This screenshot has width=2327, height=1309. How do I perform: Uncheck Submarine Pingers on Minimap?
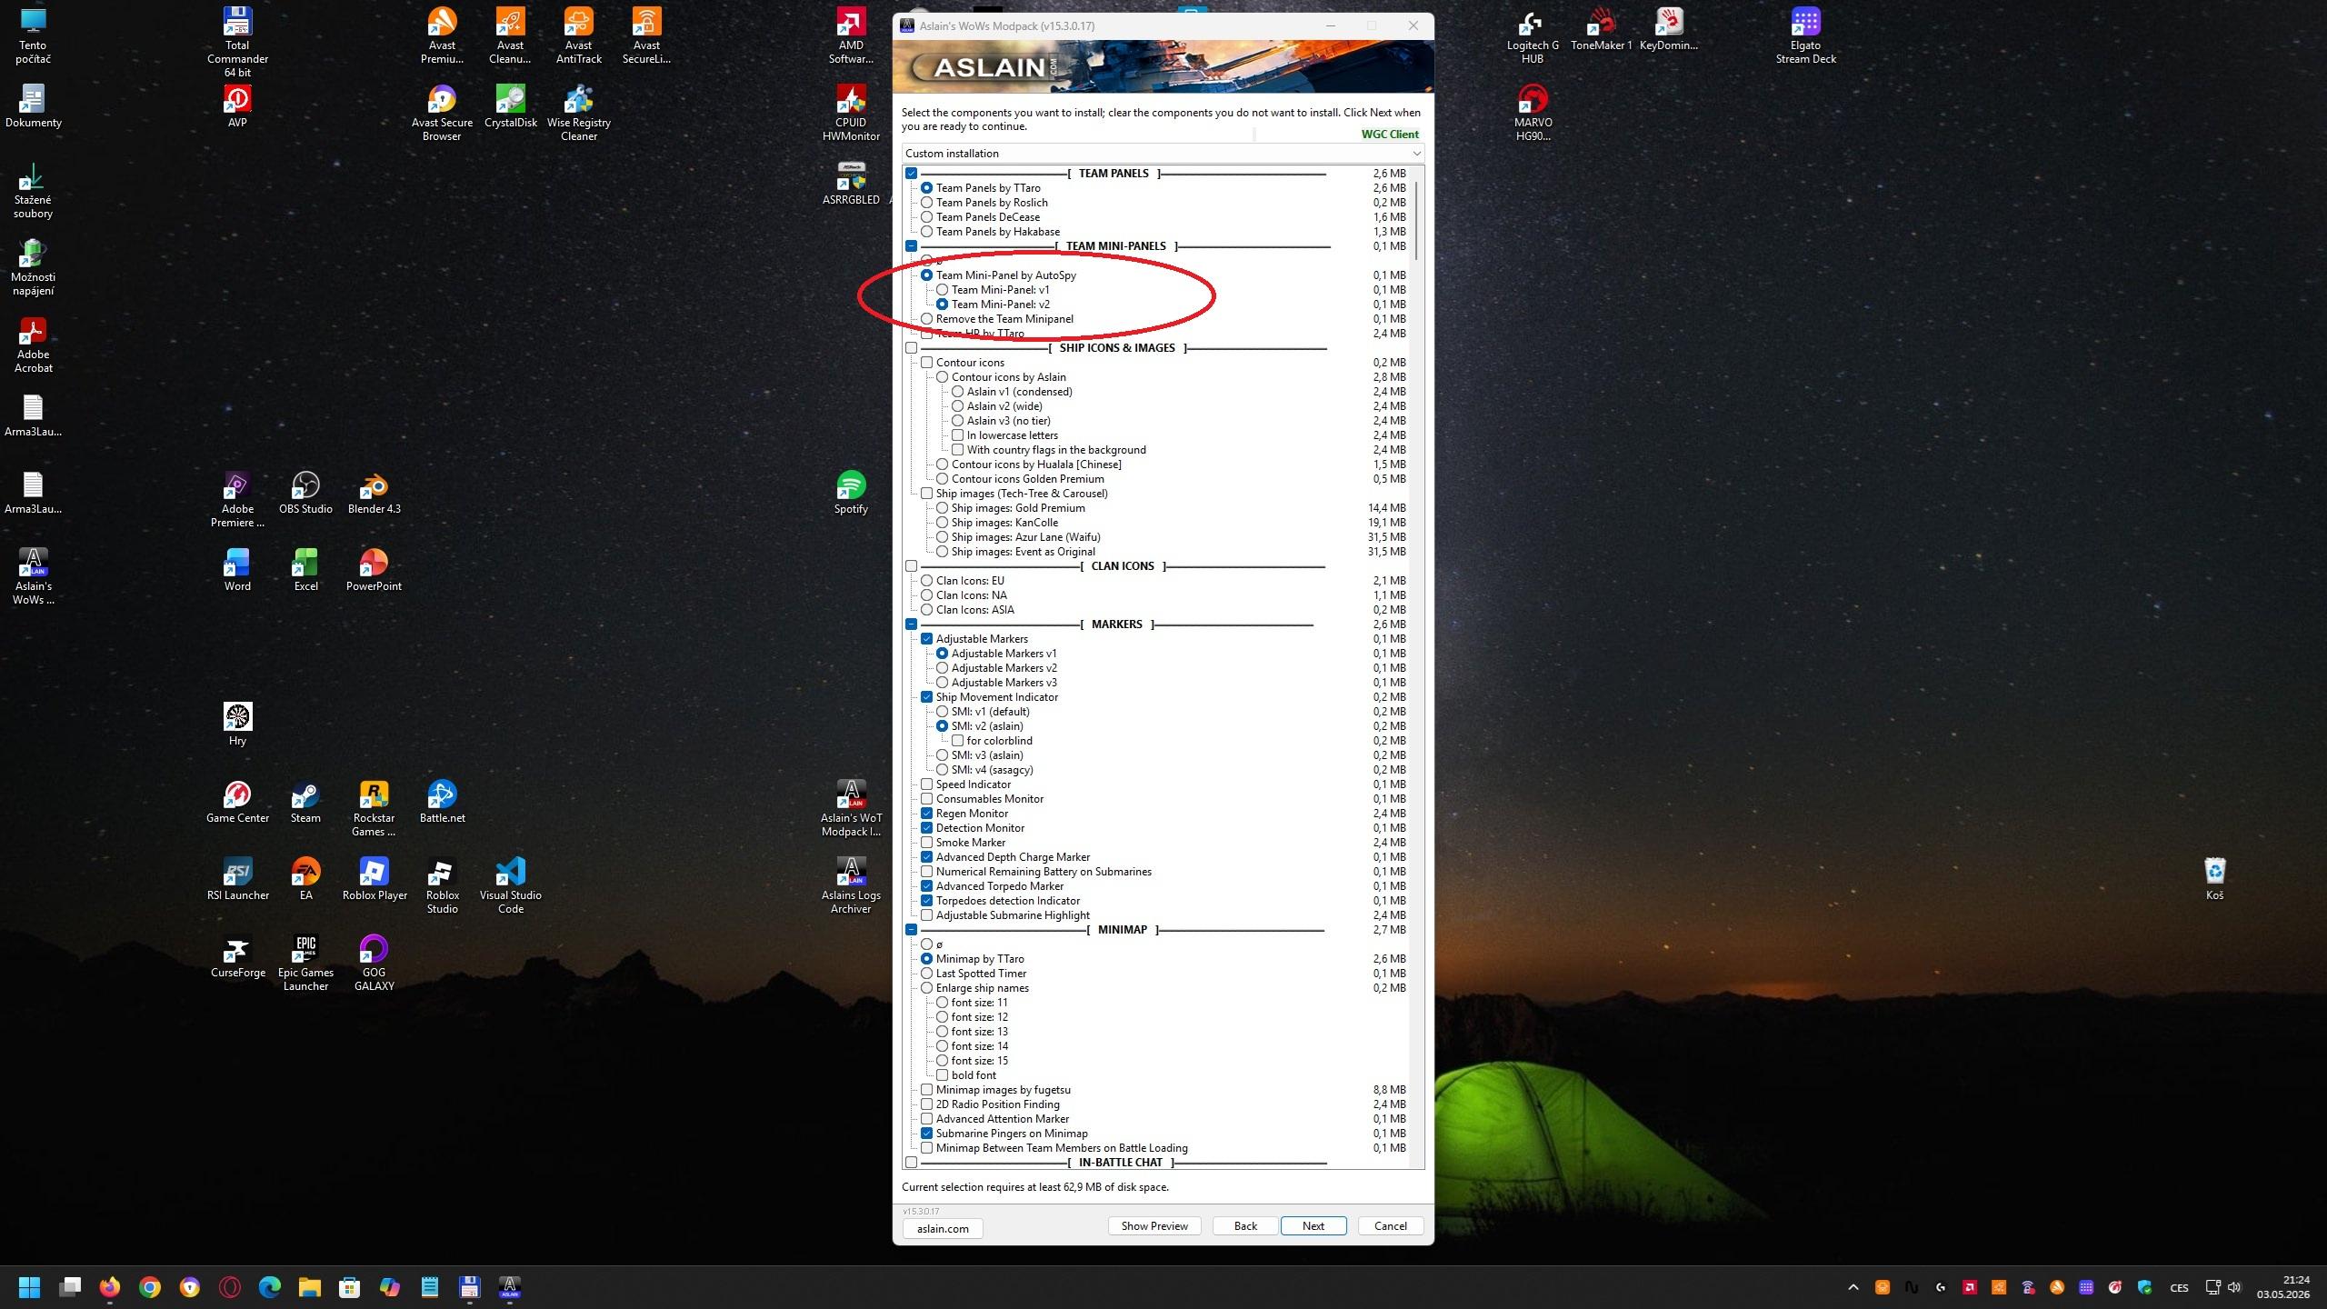point(926,1134)
